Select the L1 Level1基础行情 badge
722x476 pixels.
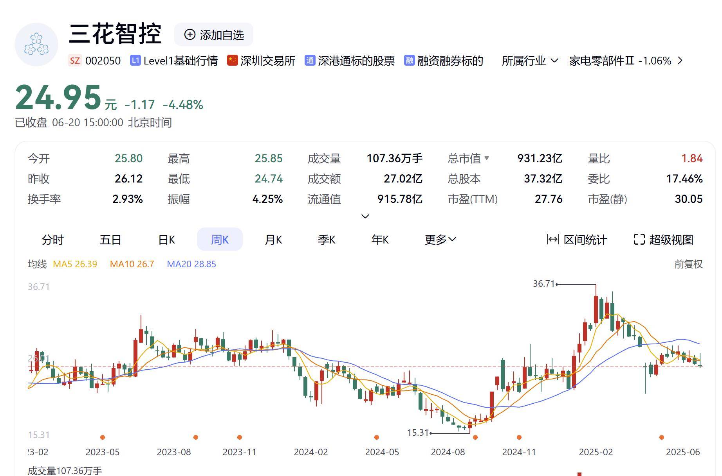135,60
